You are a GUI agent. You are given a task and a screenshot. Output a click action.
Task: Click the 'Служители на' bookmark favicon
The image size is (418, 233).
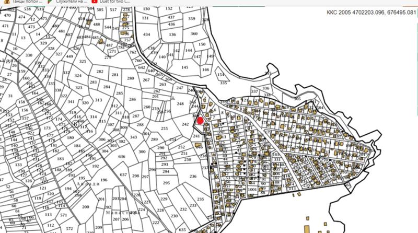click(x=50, y=2)
